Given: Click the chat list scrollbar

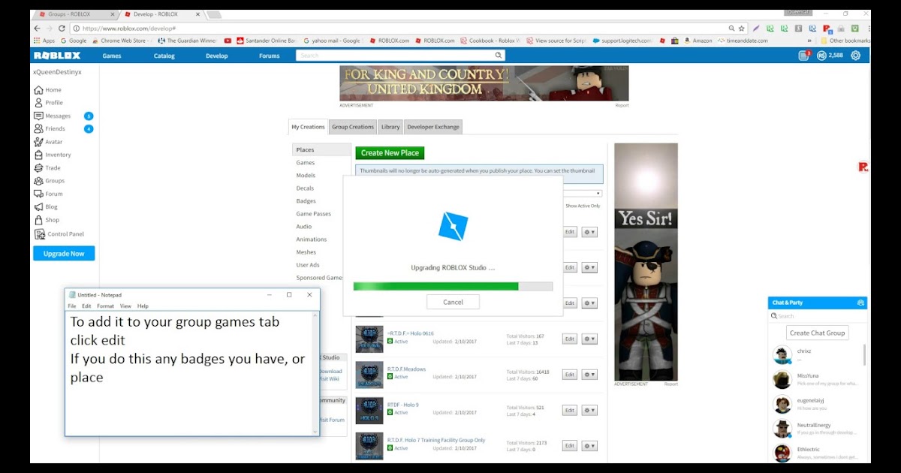Looking at the screenshot, I should click(x=864, y=355).
